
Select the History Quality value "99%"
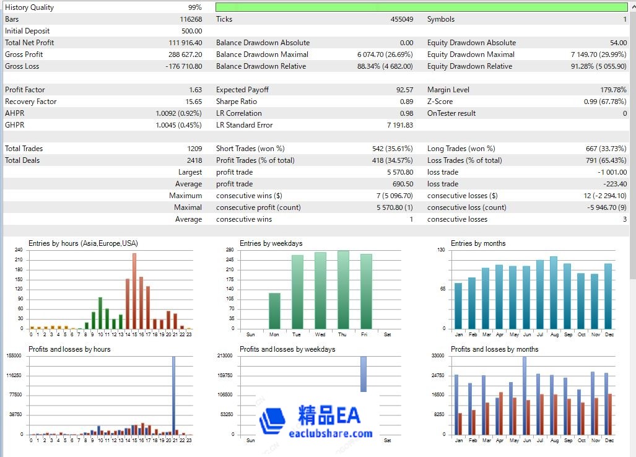coord(194,7)
